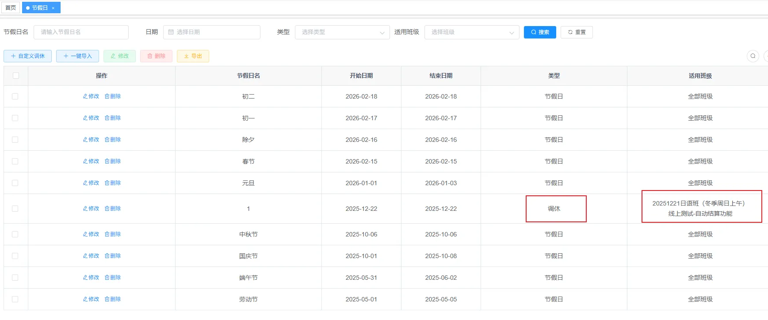Click 删除 in the 除夕 row
768x320 pixels.
(x=113, y=140)
